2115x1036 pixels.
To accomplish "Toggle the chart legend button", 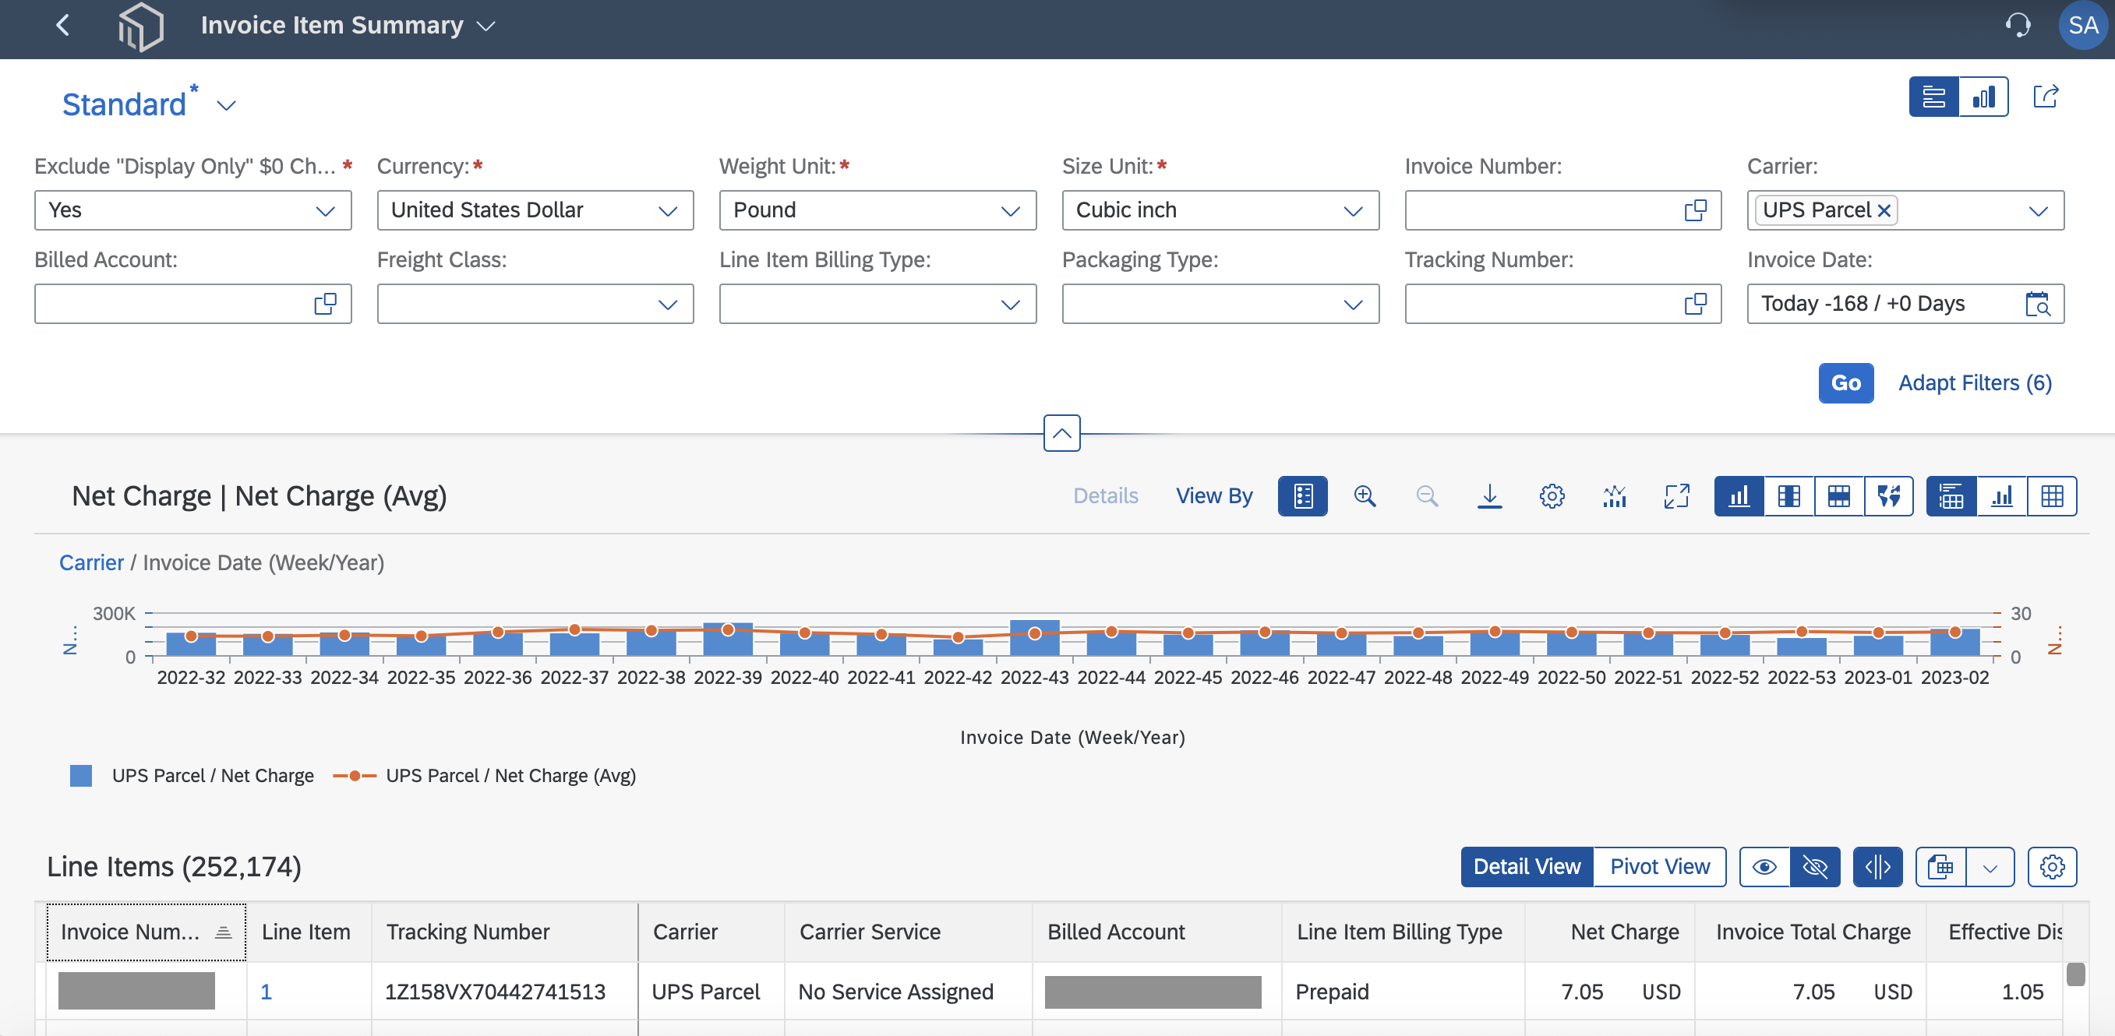I will 1302,496.
